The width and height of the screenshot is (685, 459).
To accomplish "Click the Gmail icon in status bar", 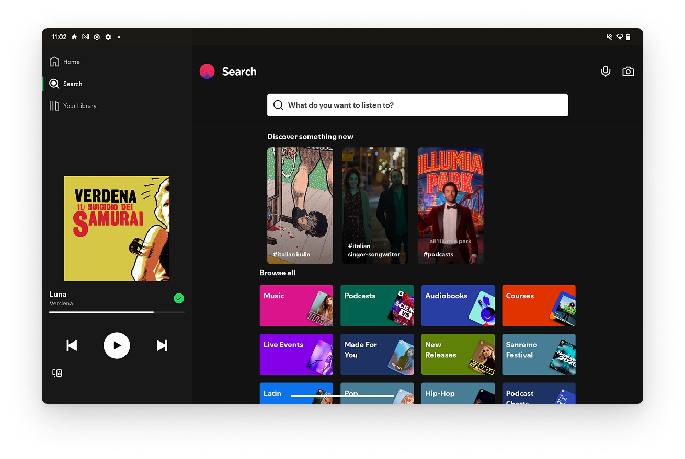I will click(85, 37).
